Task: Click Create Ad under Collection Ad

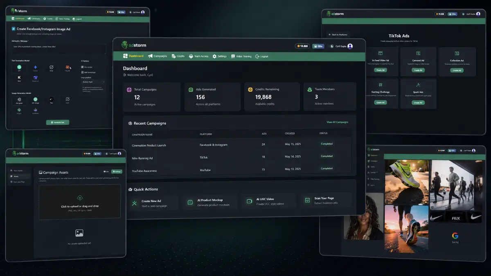Action: click(457, 70)
